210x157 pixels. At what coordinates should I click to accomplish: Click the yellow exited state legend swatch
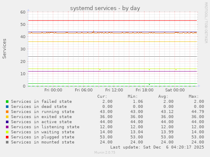pyautogui.click(x=7, y=117)
